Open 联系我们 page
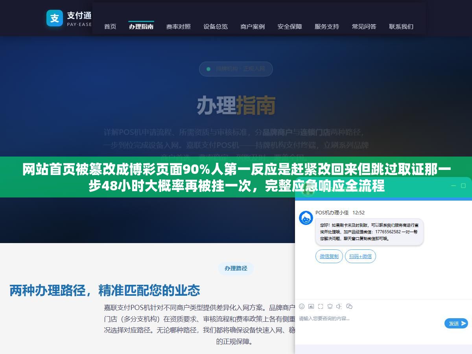This screenshot has height=354, width=472. click(x=401, y=26)
